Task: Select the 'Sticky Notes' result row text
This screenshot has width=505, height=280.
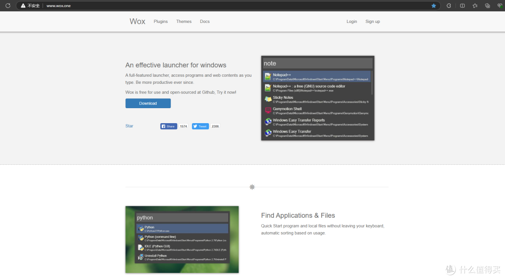Action: (283, 97)
